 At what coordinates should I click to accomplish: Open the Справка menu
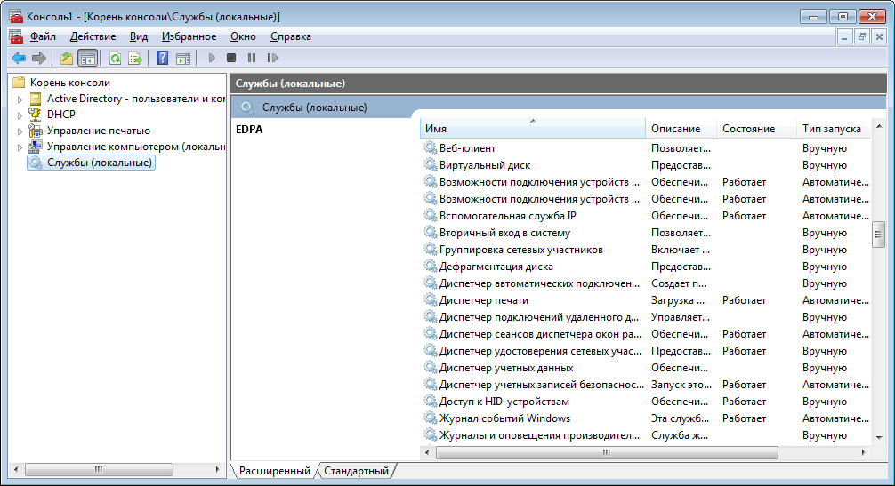click(291, 36)
